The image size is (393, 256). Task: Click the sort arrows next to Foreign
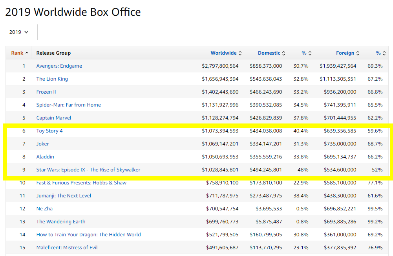pos(358,53)
